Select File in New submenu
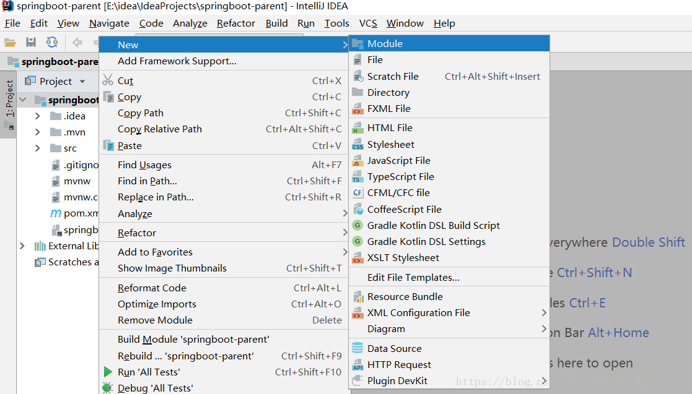Viewport: 692px width, 394px height. click(x=449, y=60)
